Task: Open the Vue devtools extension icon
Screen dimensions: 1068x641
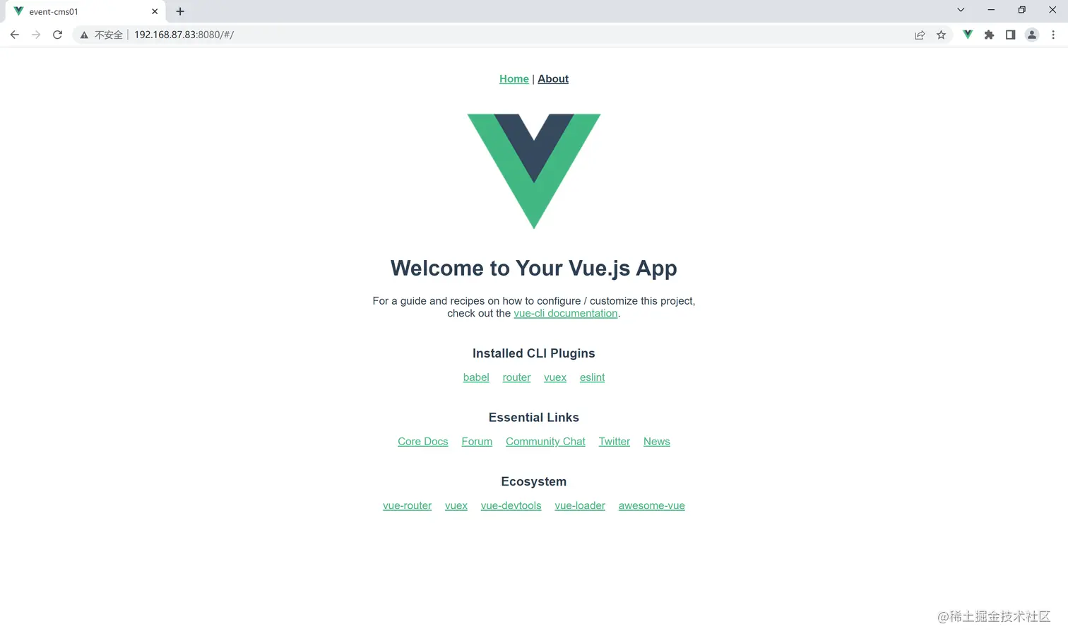Action: [968, 35]
